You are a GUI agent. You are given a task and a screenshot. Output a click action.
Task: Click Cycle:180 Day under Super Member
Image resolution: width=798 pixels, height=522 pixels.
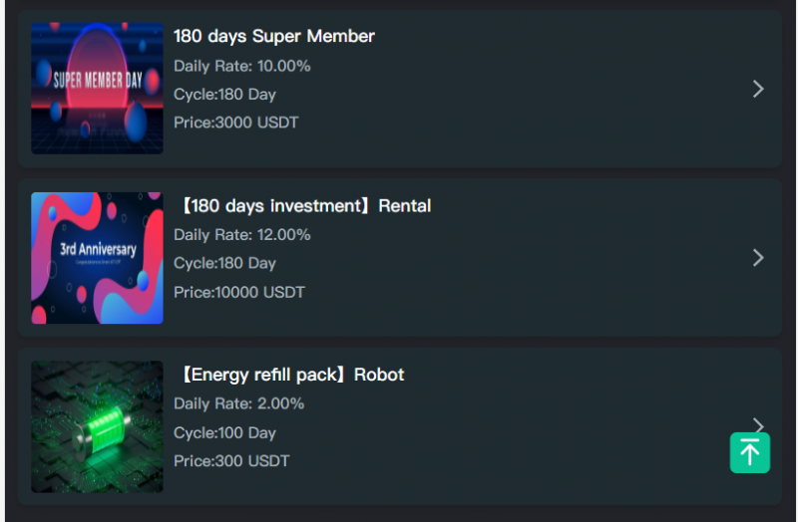point(224,95)
